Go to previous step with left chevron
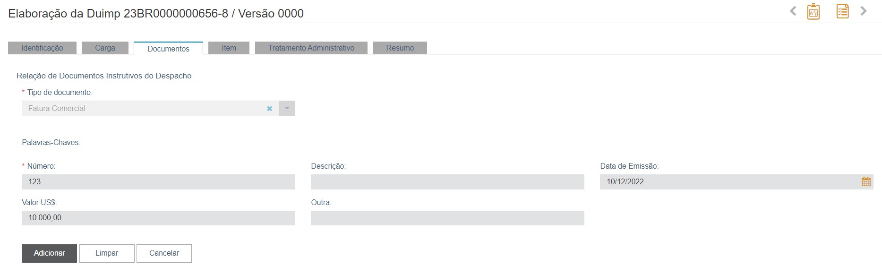This screenshot has width=882, height=275. (x=793, y=11)
